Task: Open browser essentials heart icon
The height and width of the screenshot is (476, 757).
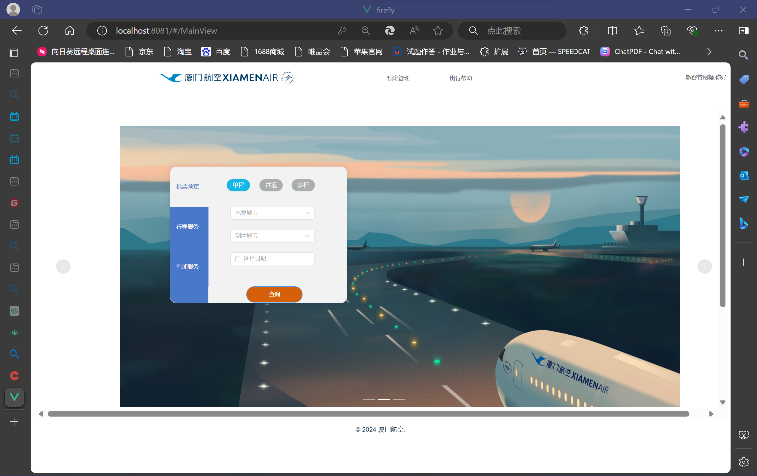Action: click(x=692, y=30)
